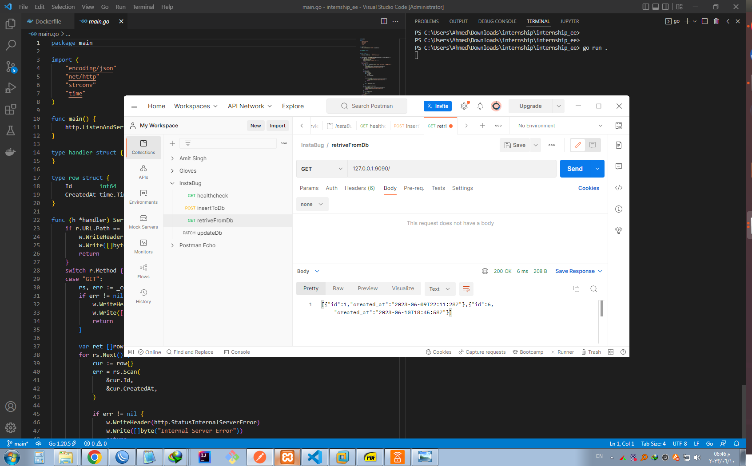Open VS Code Explorer panel
Viewport: 752px width, 466px height.
[11, 24]
